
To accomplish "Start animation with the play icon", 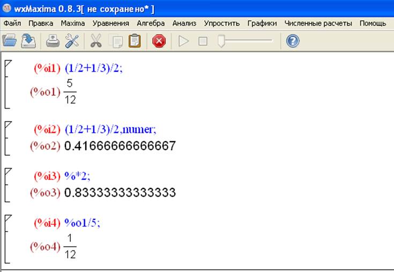I will click(x=183, y=41).
